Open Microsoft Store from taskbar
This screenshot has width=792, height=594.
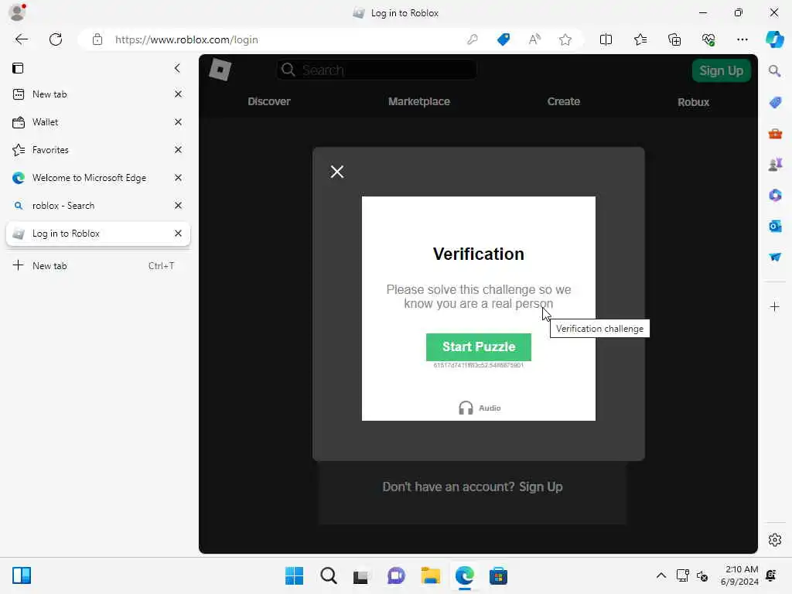click(x=498, y=575)
